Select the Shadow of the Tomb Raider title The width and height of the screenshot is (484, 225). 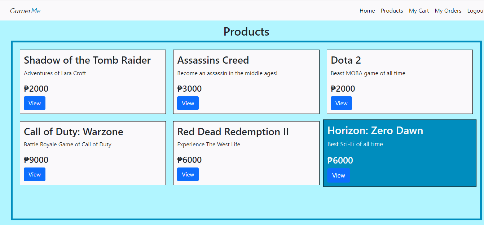point(87,60)
